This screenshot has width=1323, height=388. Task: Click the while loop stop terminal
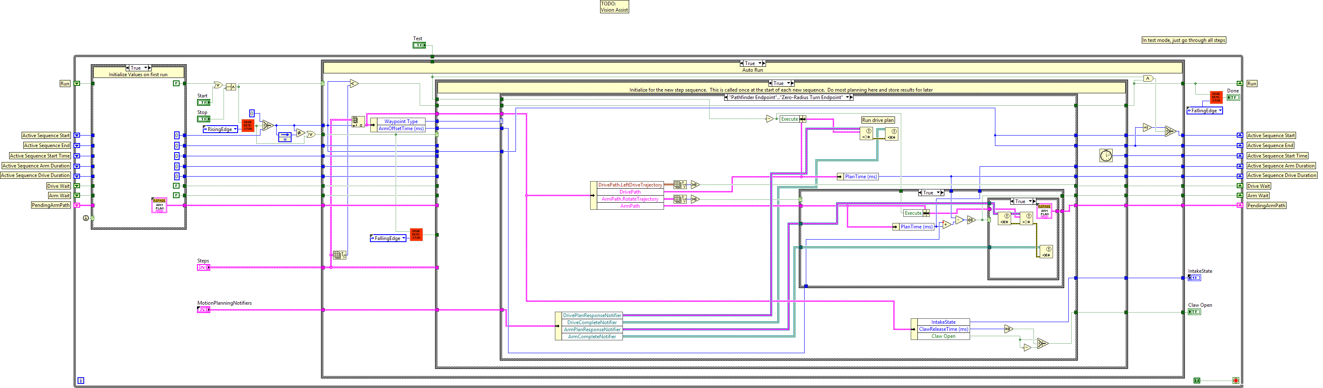pos(1235,380)
